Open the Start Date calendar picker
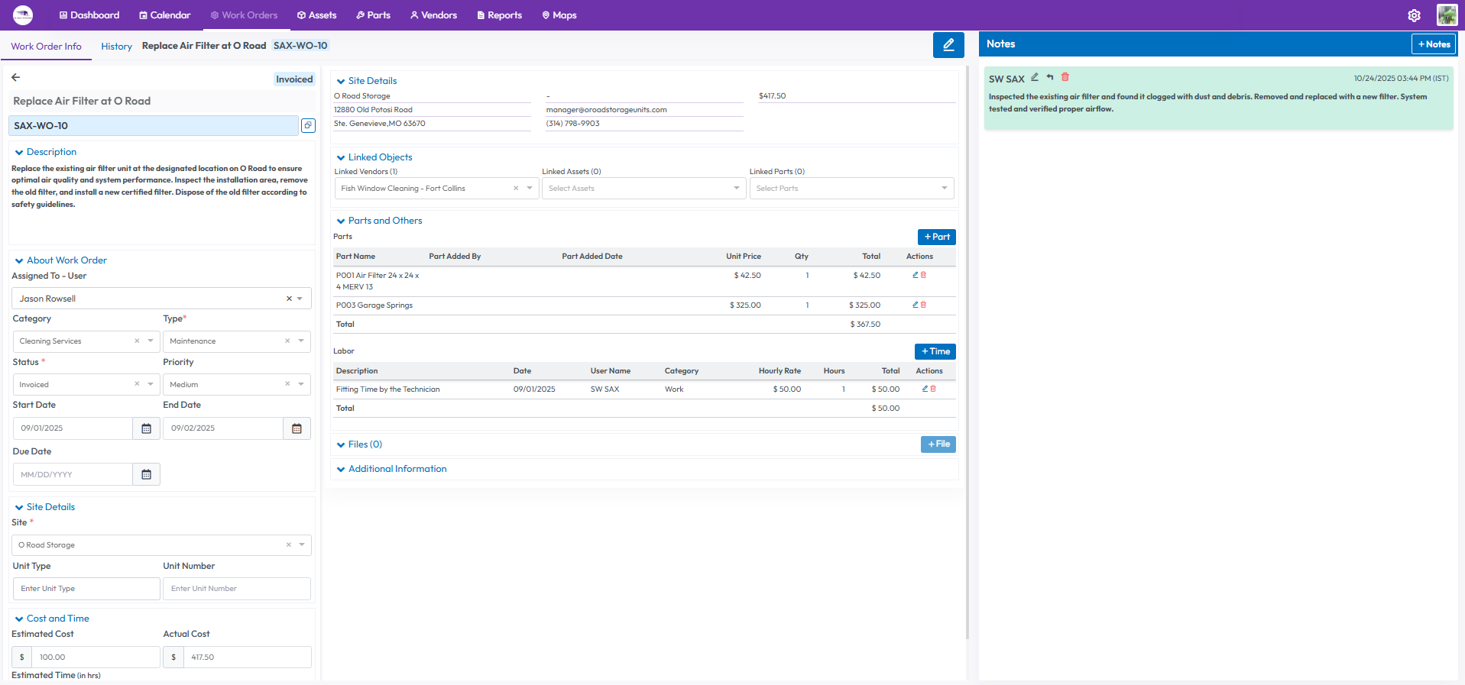This screenshot has width=1465, height=685. pos(146,428)
